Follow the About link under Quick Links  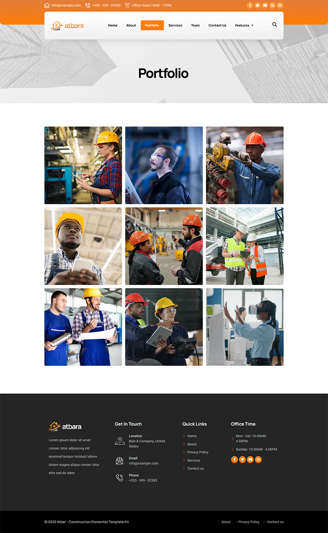[192, 444]
